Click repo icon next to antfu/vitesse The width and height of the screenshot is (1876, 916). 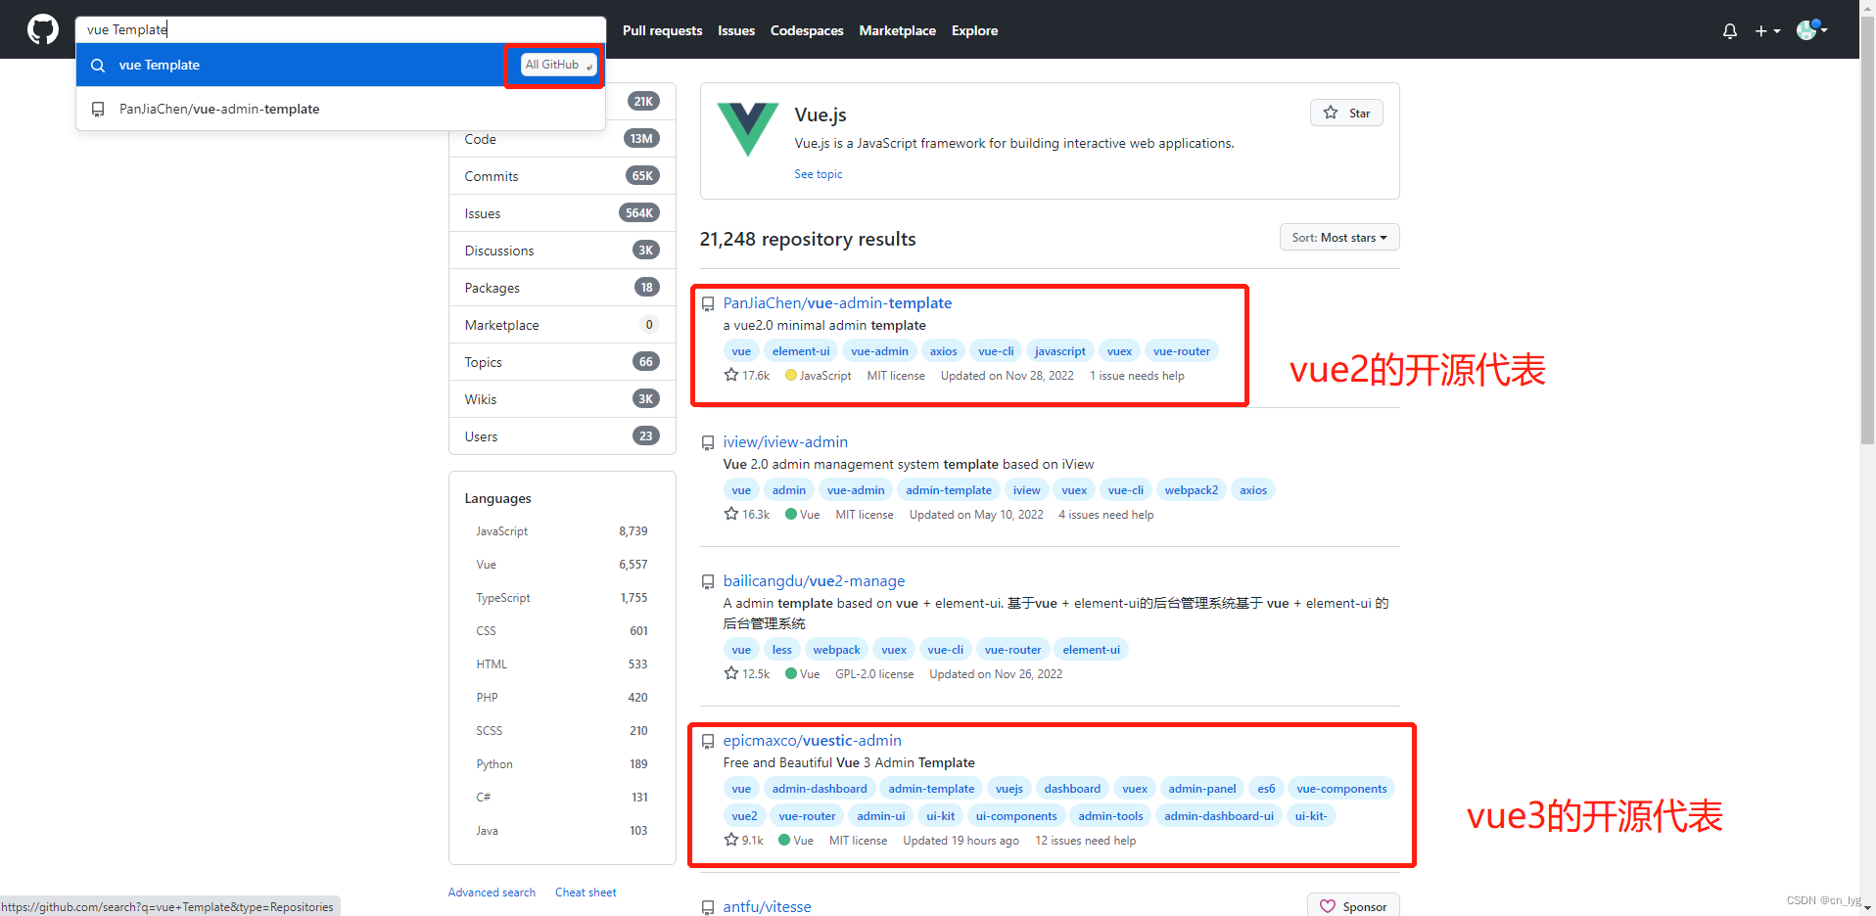click(x=708, y=907)
